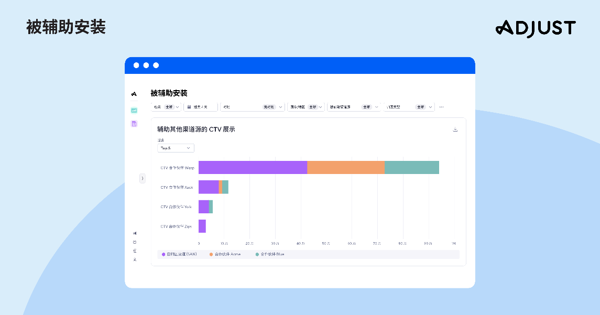Open the Top 5 filter dropdown
Image resolution: width=600 pixels, height=315 pixels.
click(176, 148)
